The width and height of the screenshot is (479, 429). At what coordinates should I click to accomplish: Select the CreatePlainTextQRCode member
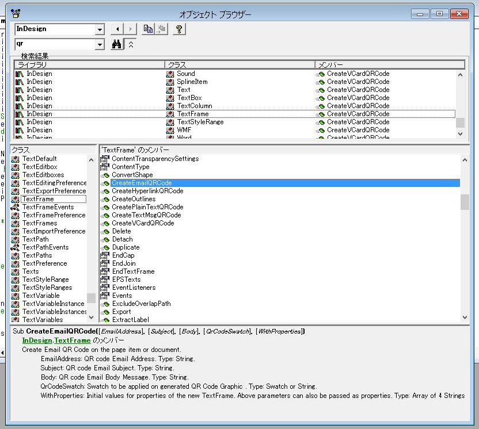click(147, 207)
